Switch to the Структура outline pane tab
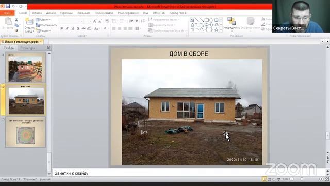330x186 pixels. (27, 48)
